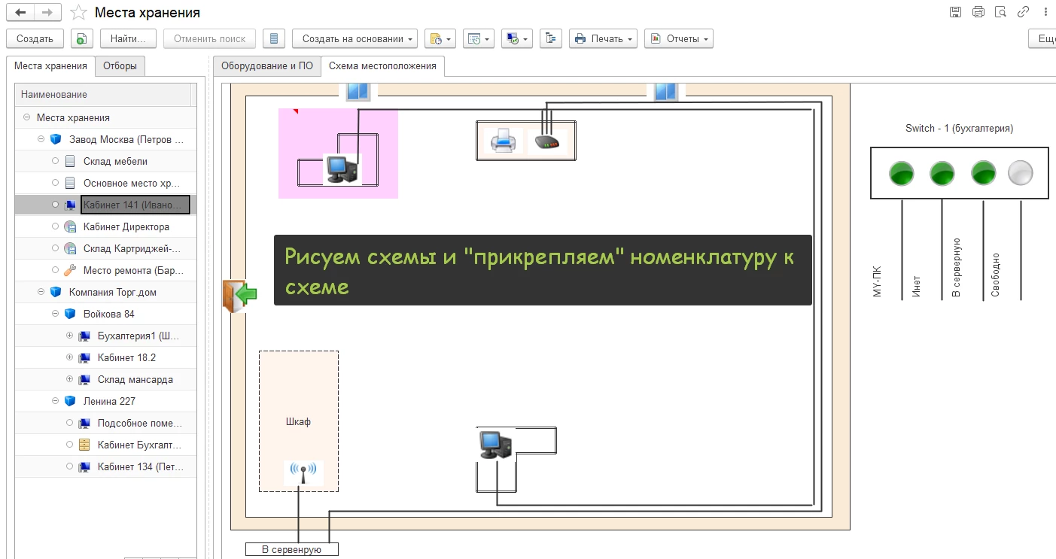Click the Wi-Fi access point in Шкаф
Screen dimensions: 1056x559
tap(303, 472)
